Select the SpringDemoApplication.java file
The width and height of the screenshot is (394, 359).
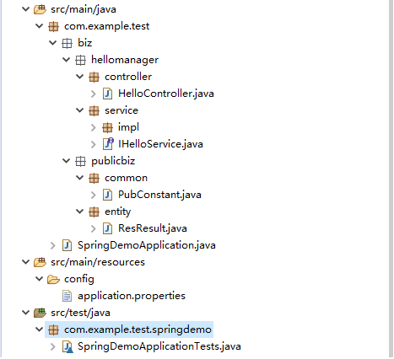point(147,245)
